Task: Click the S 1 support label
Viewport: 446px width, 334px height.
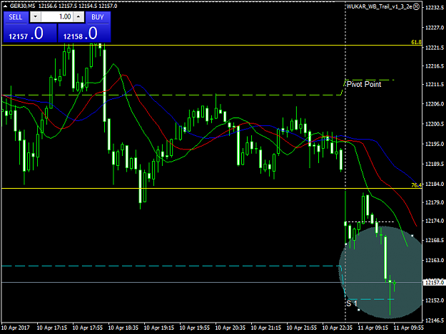Action: click(x=352, y=303)
